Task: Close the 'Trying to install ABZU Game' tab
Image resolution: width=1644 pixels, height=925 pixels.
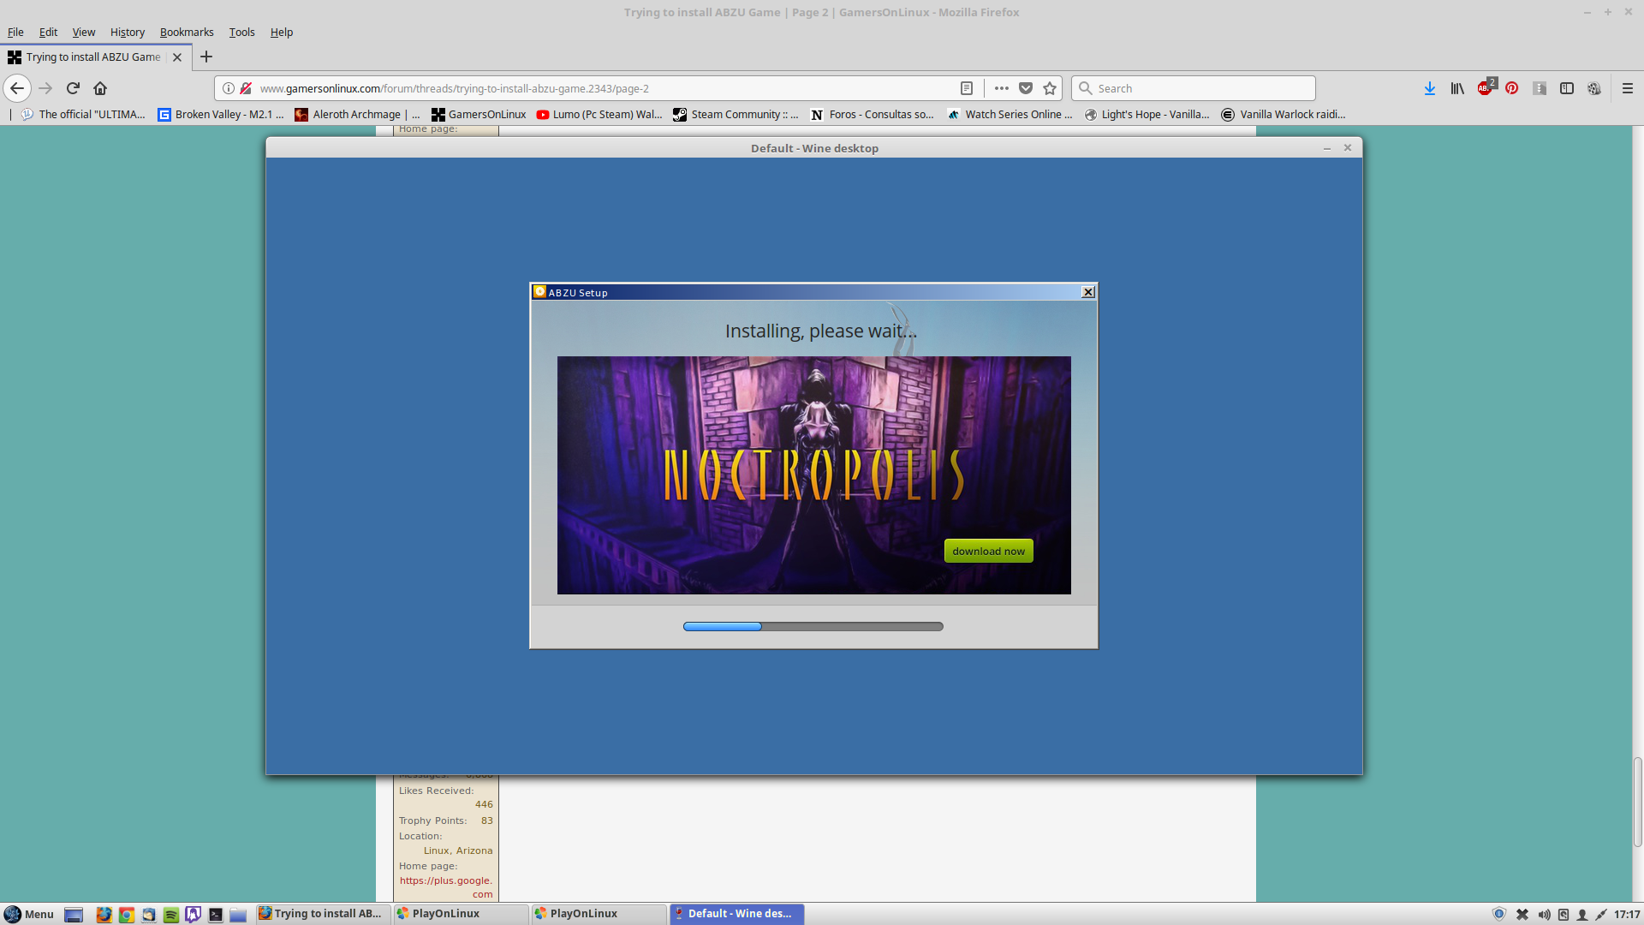Action: coord(177,57)
